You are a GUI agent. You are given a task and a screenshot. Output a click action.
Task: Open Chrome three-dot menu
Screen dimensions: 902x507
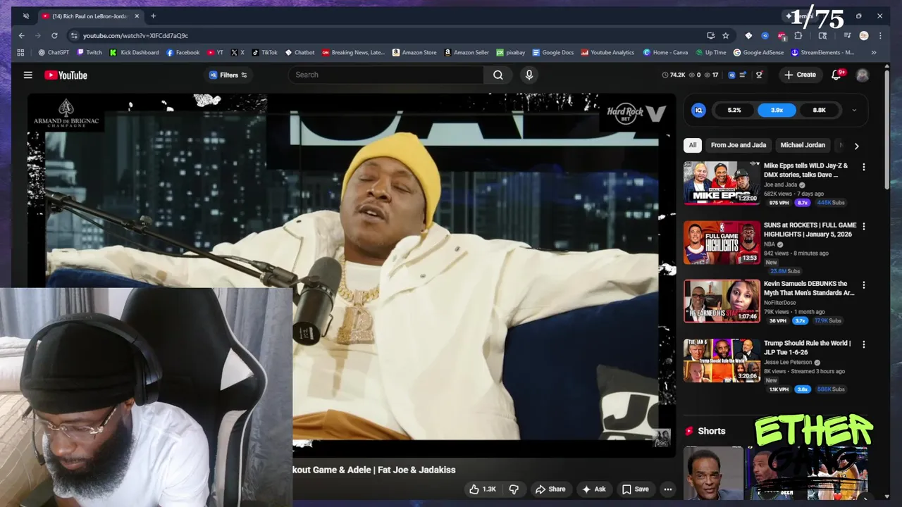879,35
